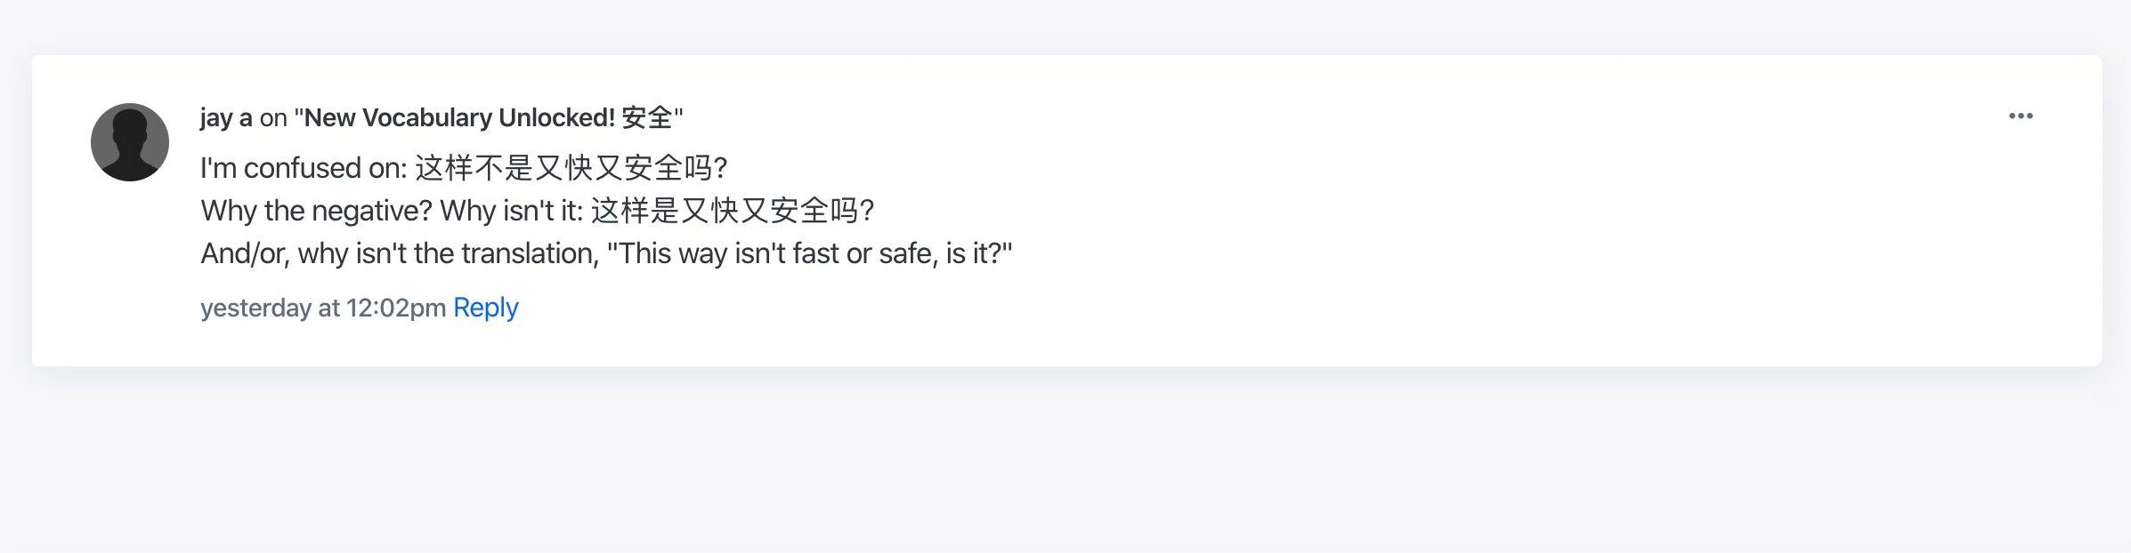Click "And/or, why isn't the translation" text
The image size is (2131, 553).
tap(399, 253)
